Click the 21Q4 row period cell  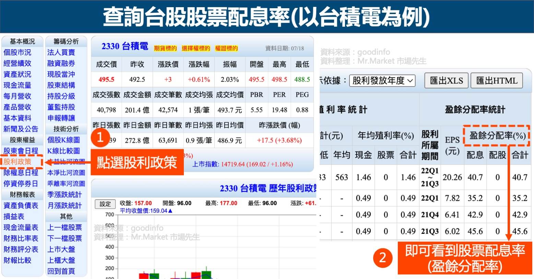(x=430, y=215)
